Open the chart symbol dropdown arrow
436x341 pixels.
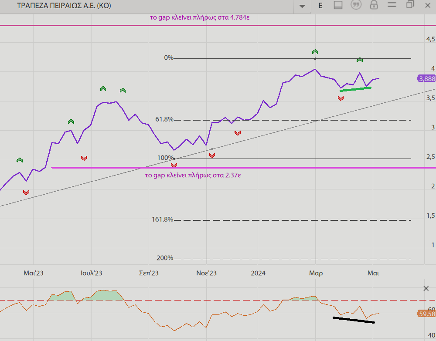coord(302,6)
